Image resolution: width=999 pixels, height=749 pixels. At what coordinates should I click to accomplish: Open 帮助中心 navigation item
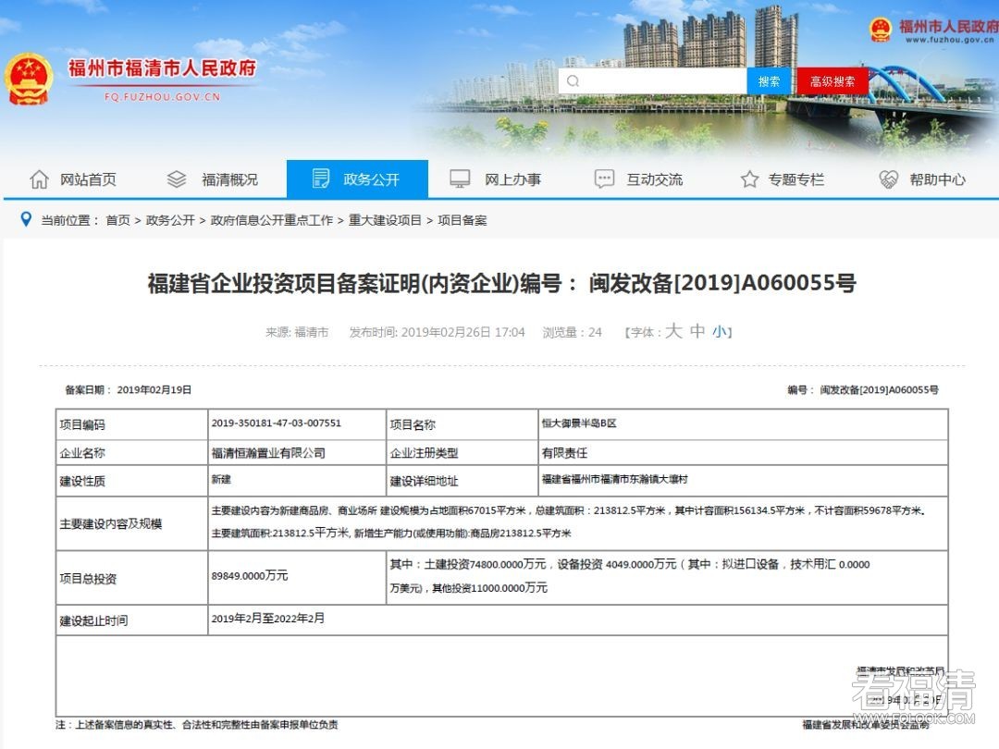tap(937, 179)
